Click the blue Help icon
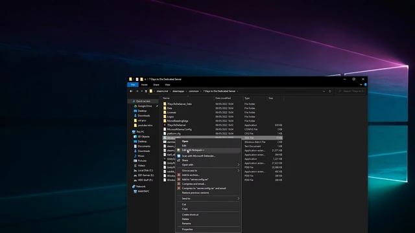The width and height of the screenshot is (415, 233). point(365,85)
